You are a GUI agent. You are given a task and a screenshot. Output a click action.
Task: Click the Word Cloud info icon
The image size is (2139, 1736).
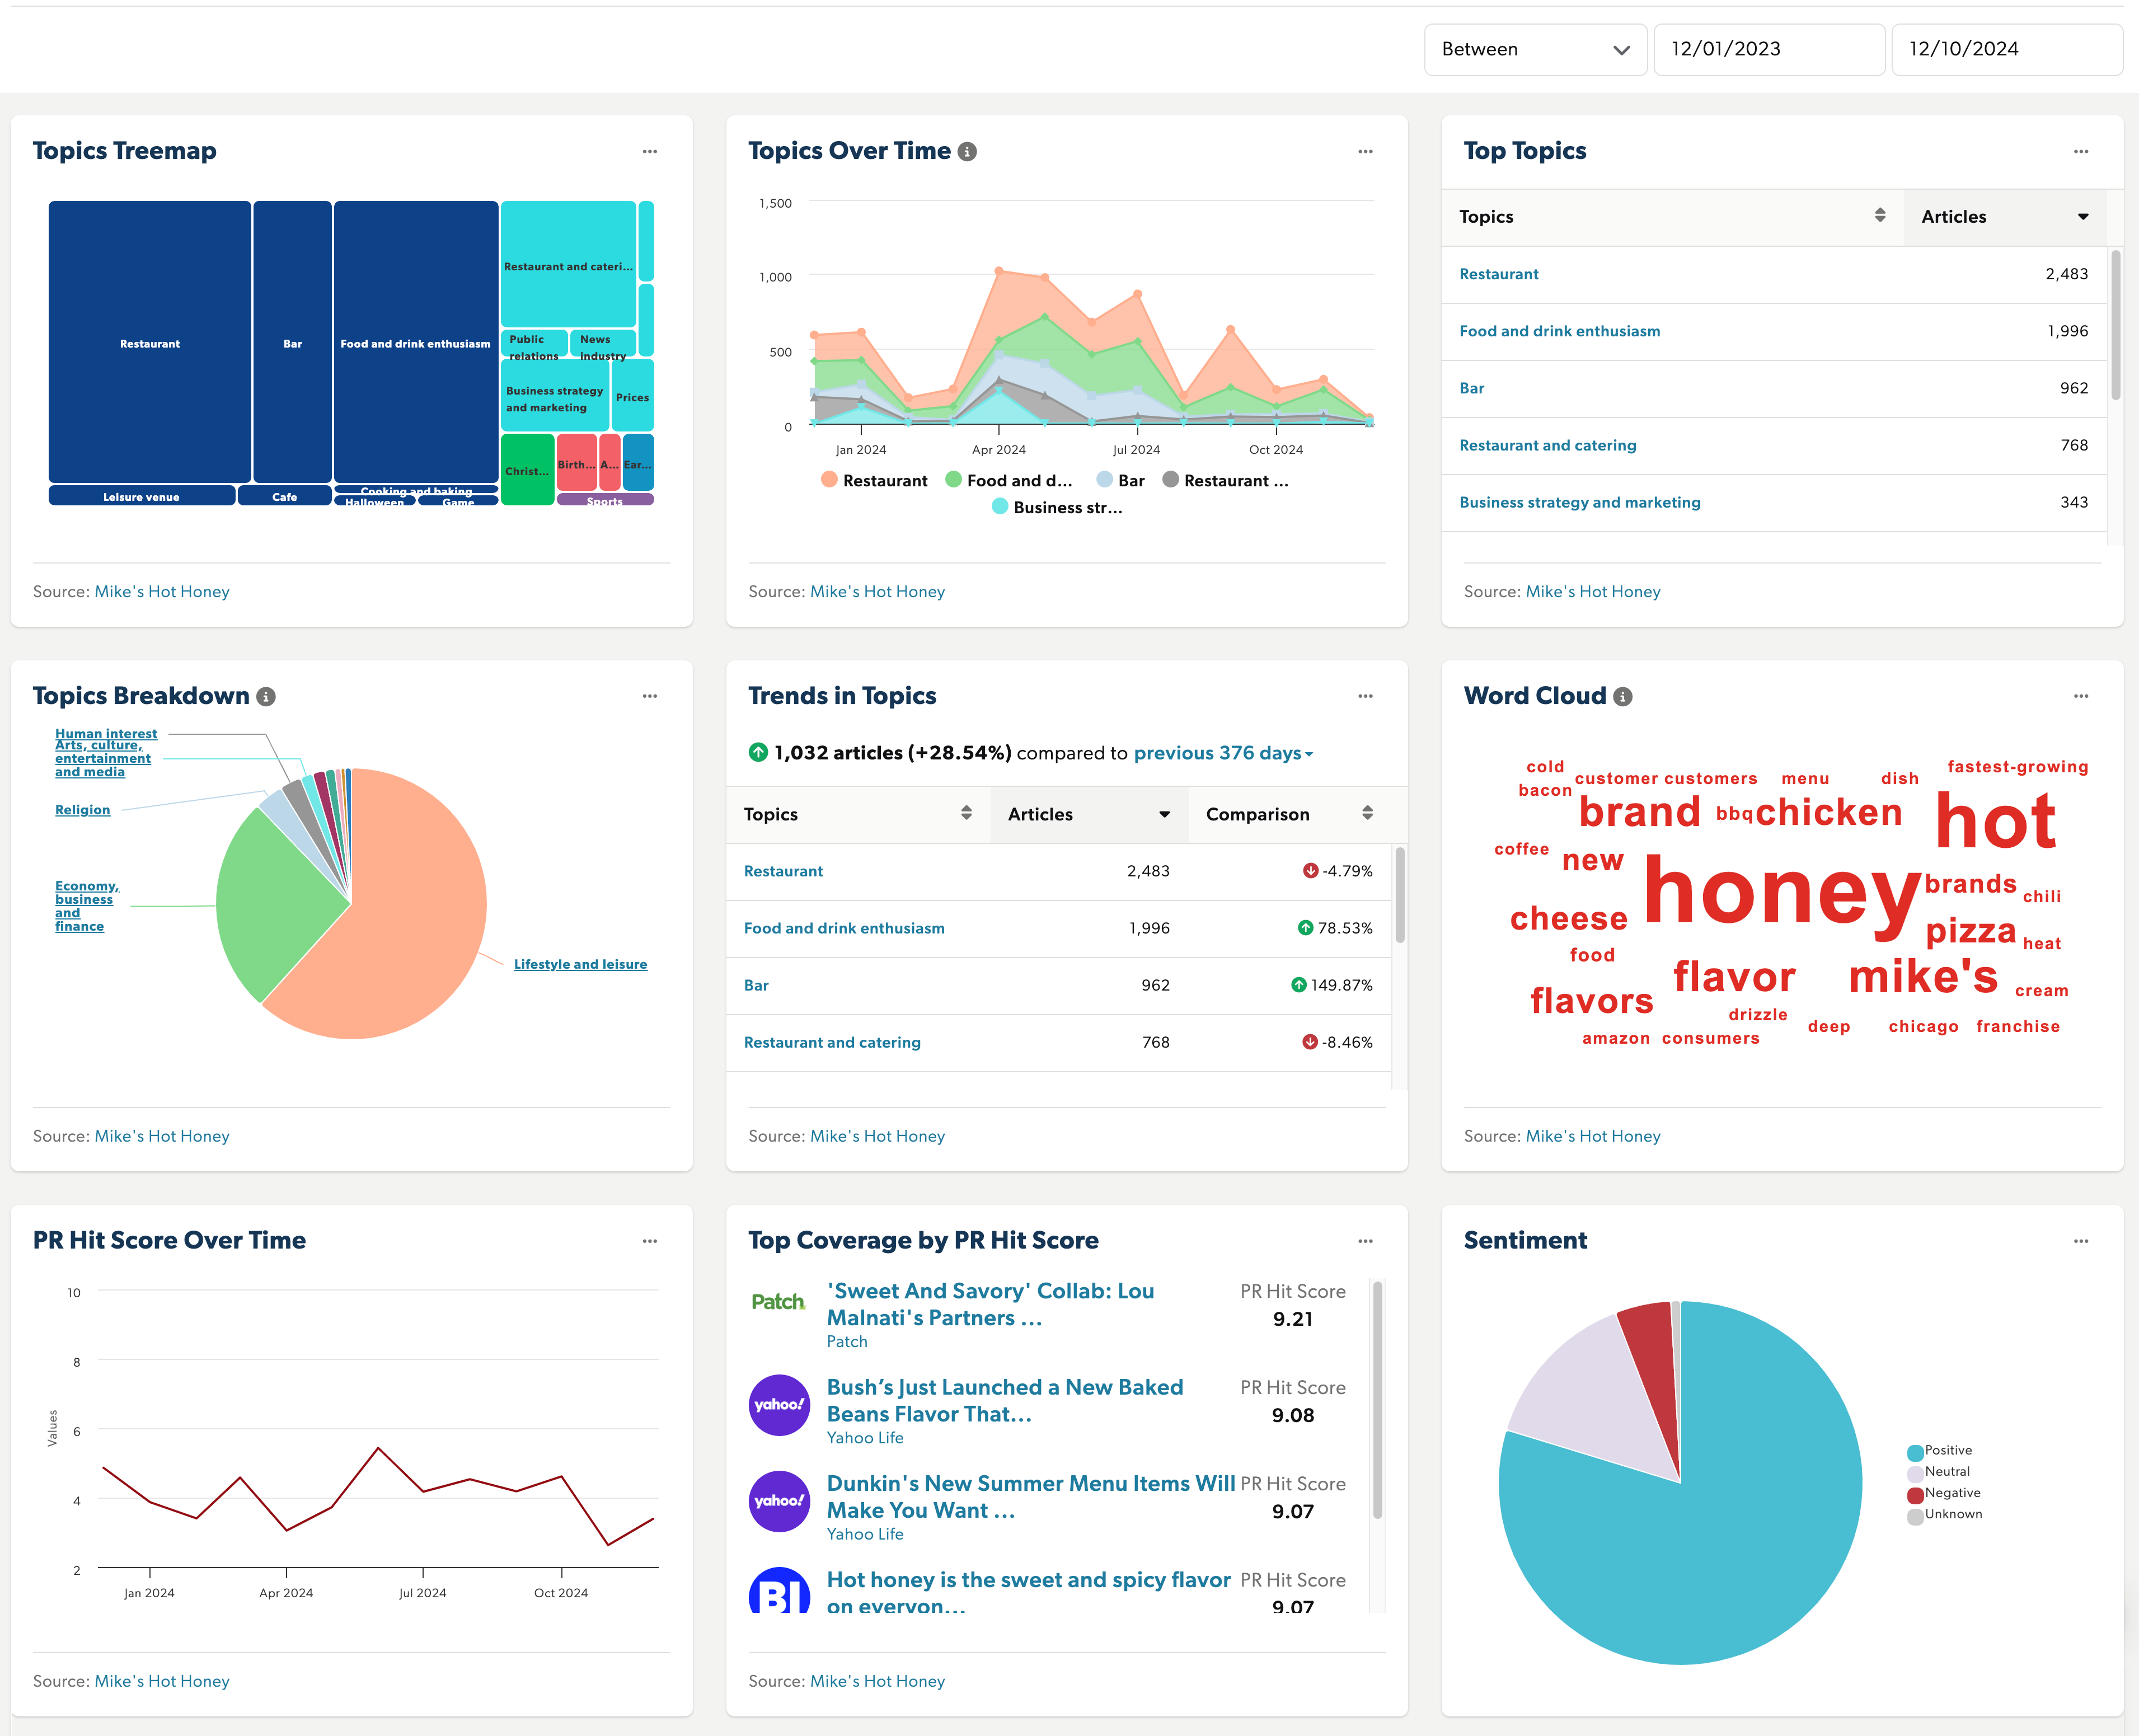(x=1623, y=697)
